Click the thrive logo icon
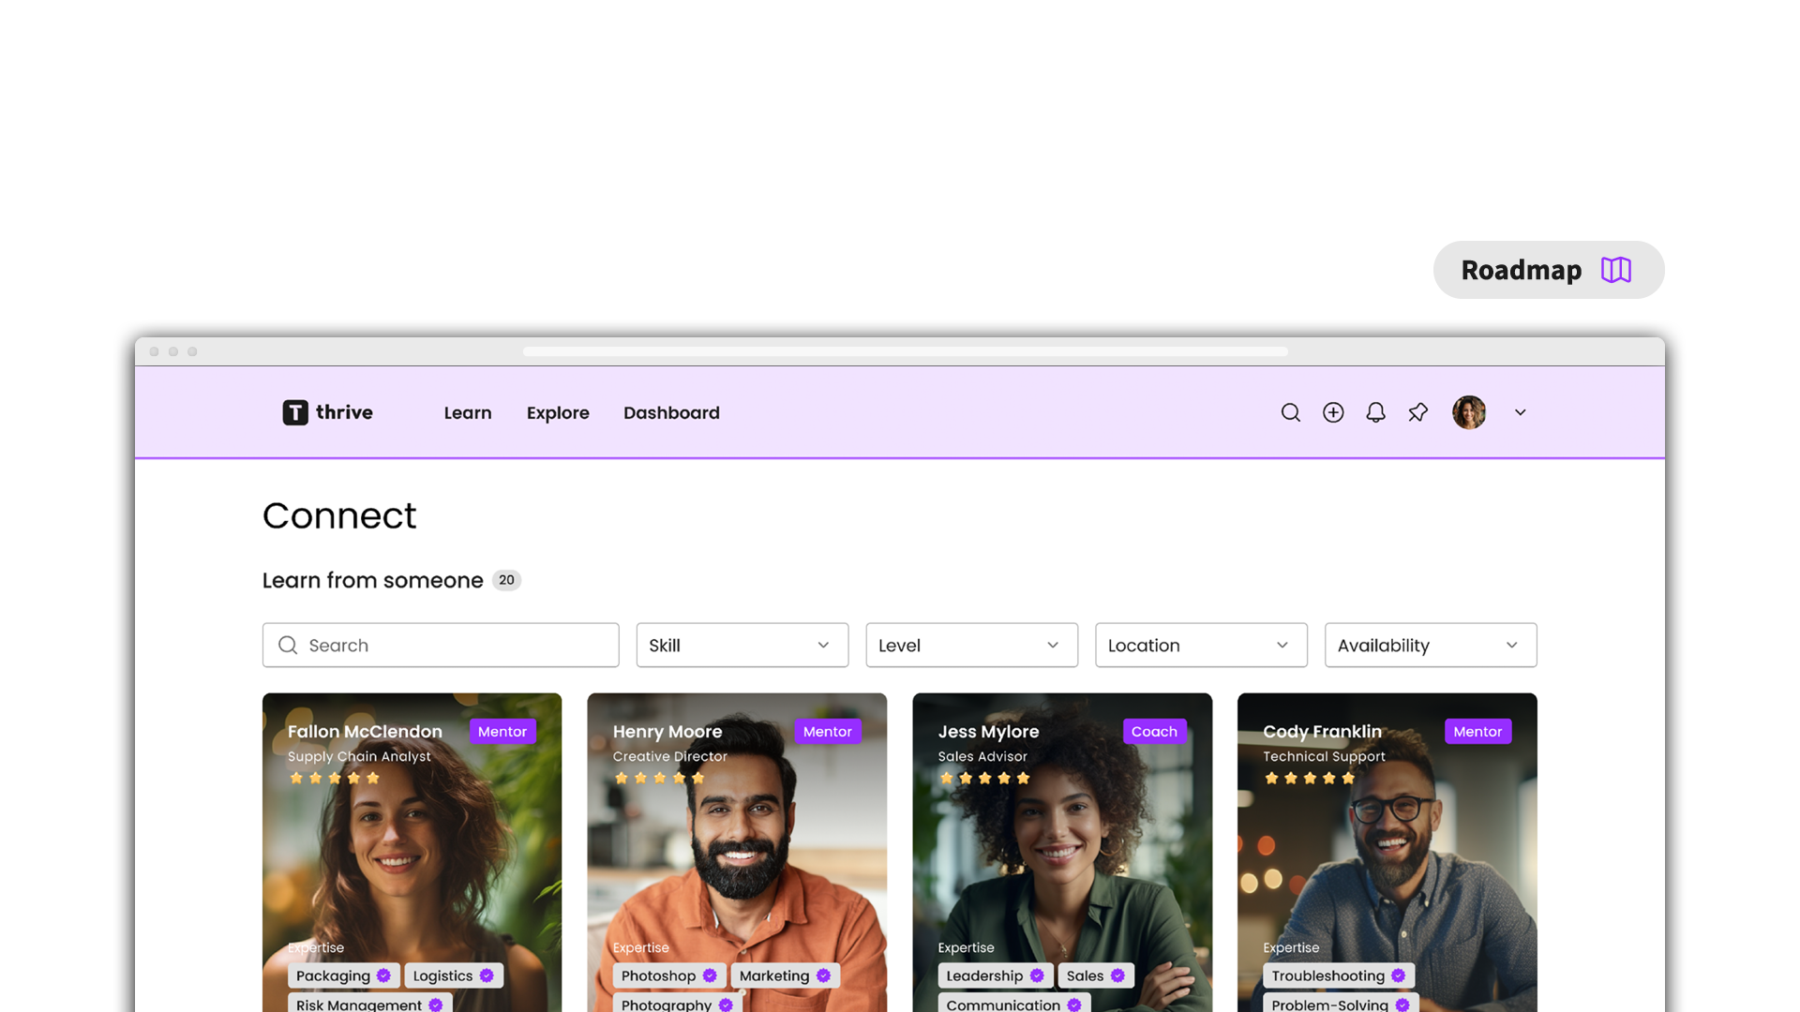This screenshot has height=1012, width=1800. point(293,412)
